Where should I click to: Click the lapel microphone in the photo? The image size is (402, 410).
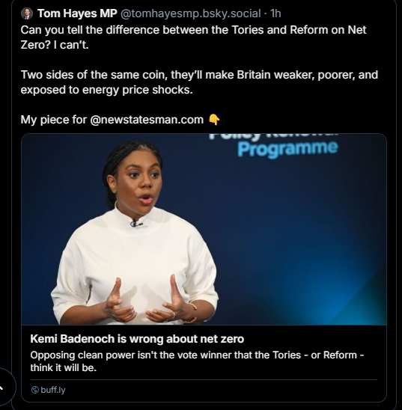coord(136,224)
